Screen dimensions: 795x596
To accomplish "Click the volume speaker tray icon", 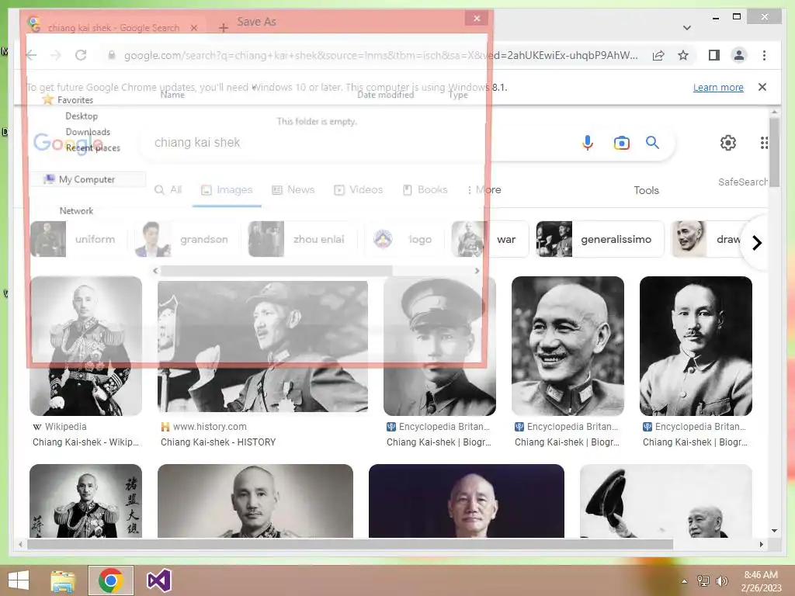I will [x=721, y=580].
